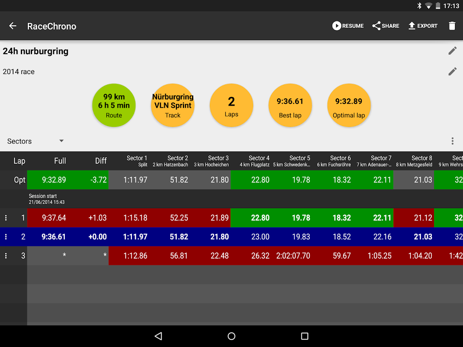The width and height of the screenshot is (463, 347).
Task: Open the Sectors view dropdown
Action: coord(35,141)
